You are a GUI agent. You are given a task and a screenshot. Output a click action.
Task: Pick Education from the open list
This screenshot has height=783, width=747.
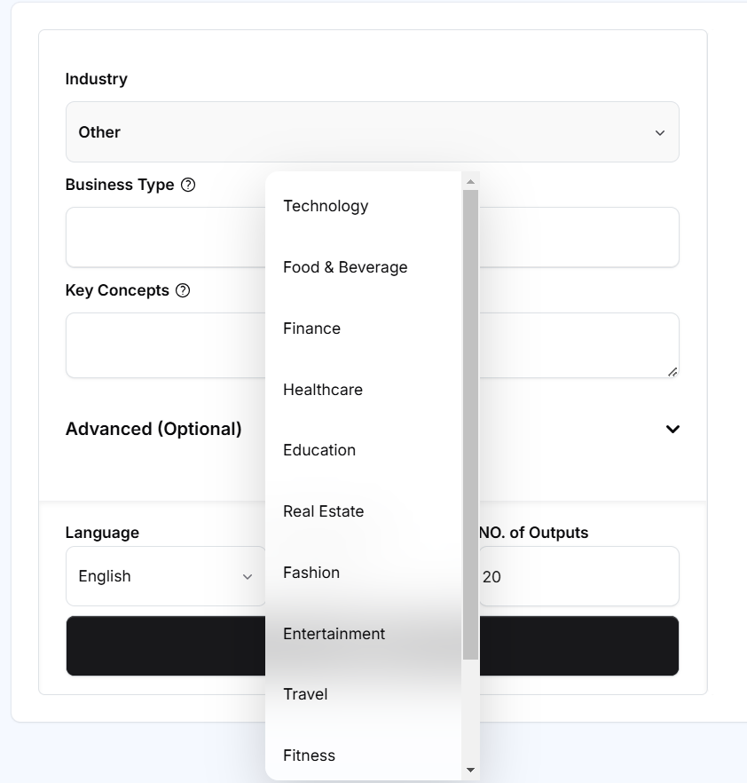coord(318,450)
